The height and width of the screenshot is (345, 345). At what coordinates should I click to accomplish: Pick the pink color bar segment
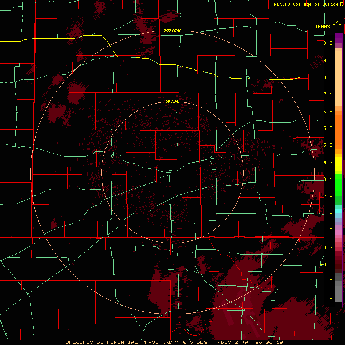tap(338, 232)
